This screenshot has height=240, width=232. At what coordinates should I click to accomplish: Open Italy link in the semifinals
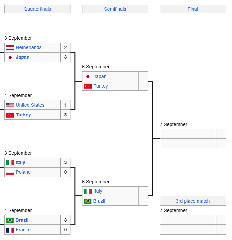(98, 191)
